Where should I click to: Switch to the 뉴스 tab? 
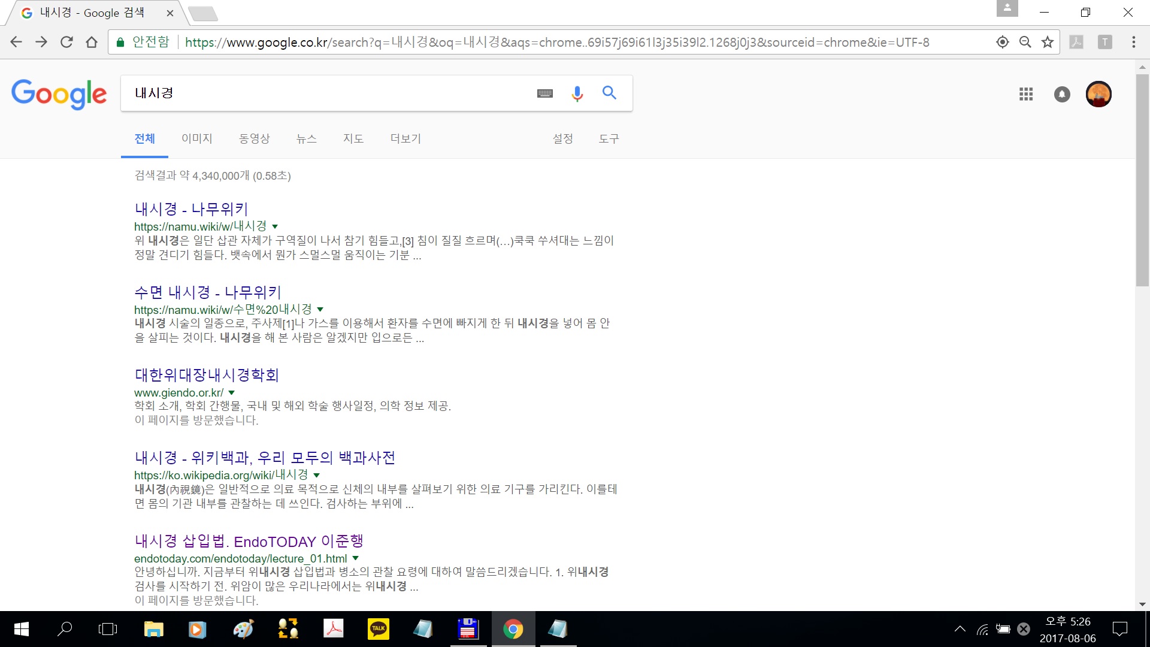click(306, 139)
